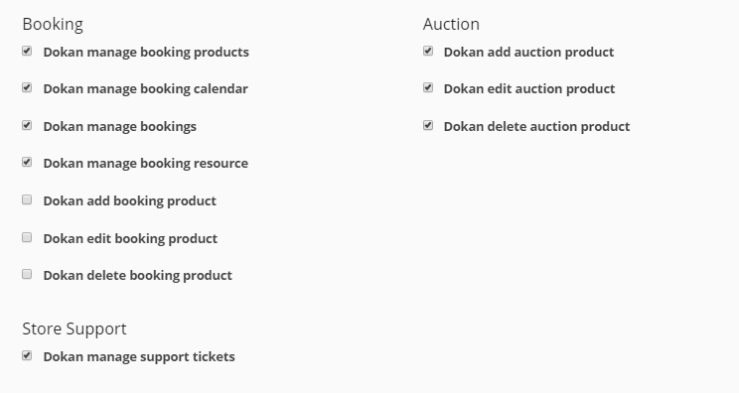Click the 'Dokan manage booking calendar' label text
The height and width of the screenshot is (393, 739).
tap(146, 88)
